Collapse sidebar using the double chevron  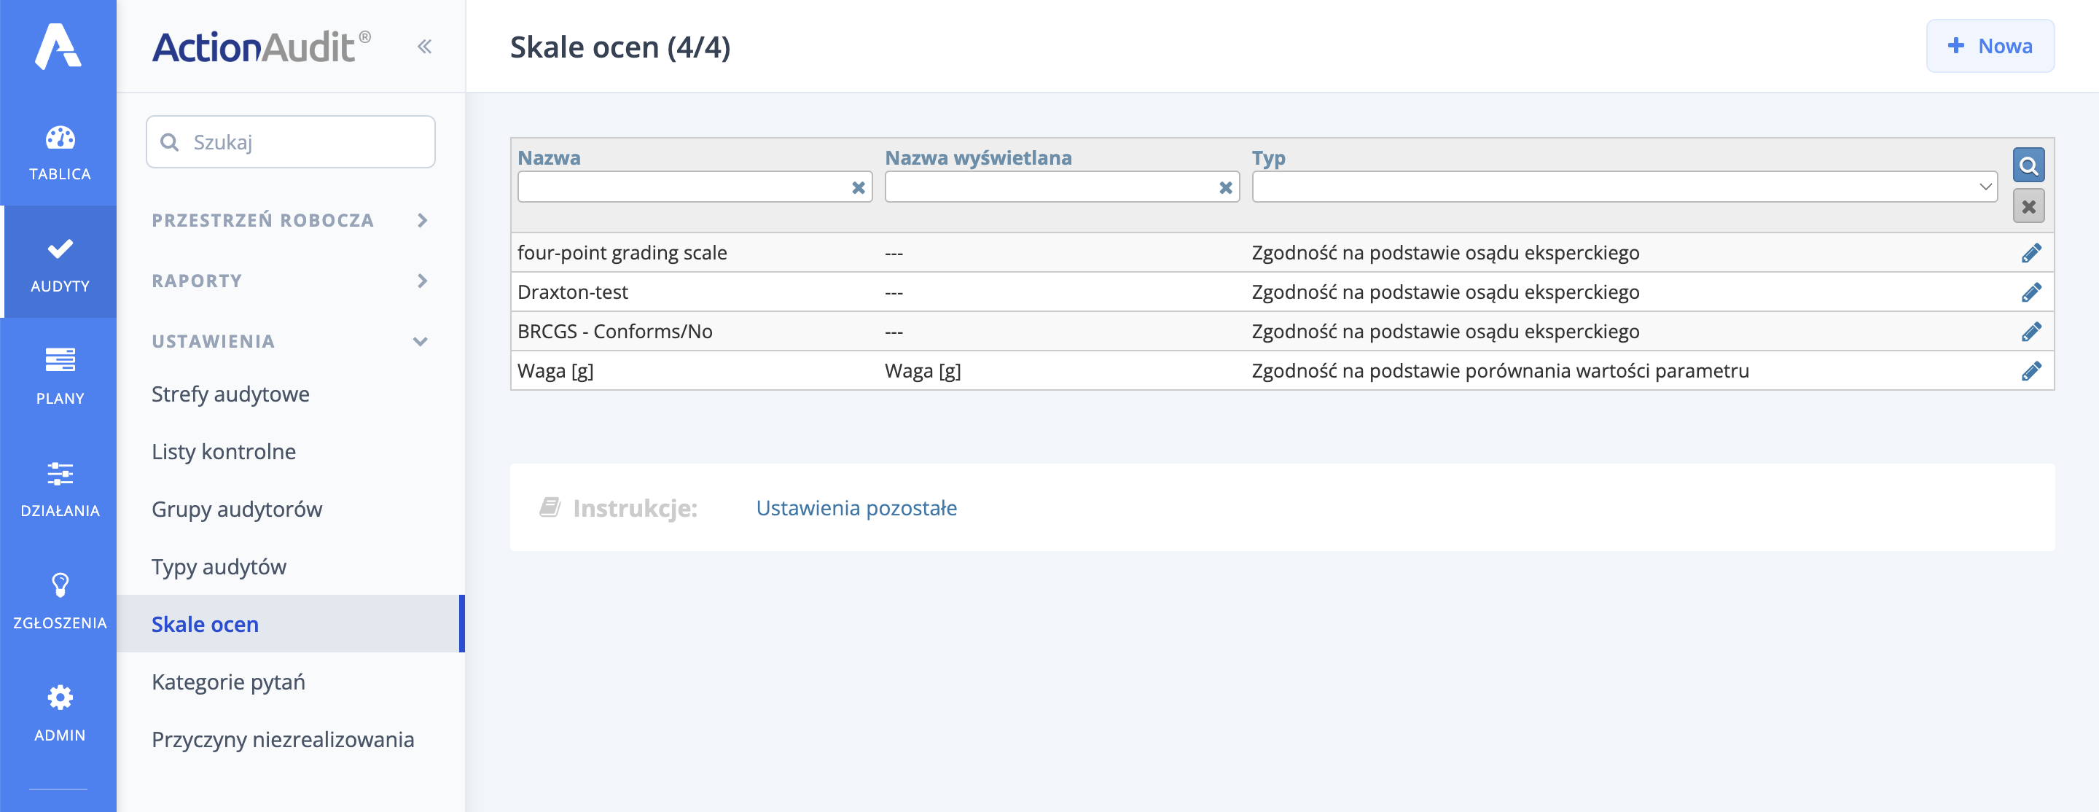pyautogui.click(x=424, y=47)
